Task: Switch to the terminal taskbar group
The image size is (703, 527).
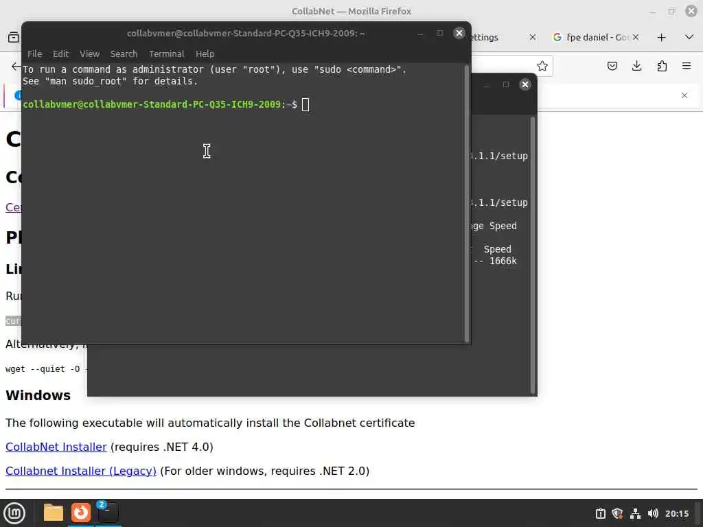Action: (108, 513)
